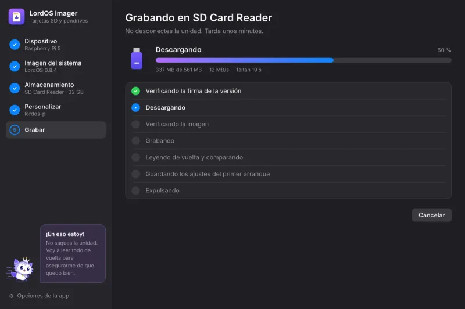This screenshot has height=309, width=465.
Task: Select the Personalizar step
Action: pos(56,110)
